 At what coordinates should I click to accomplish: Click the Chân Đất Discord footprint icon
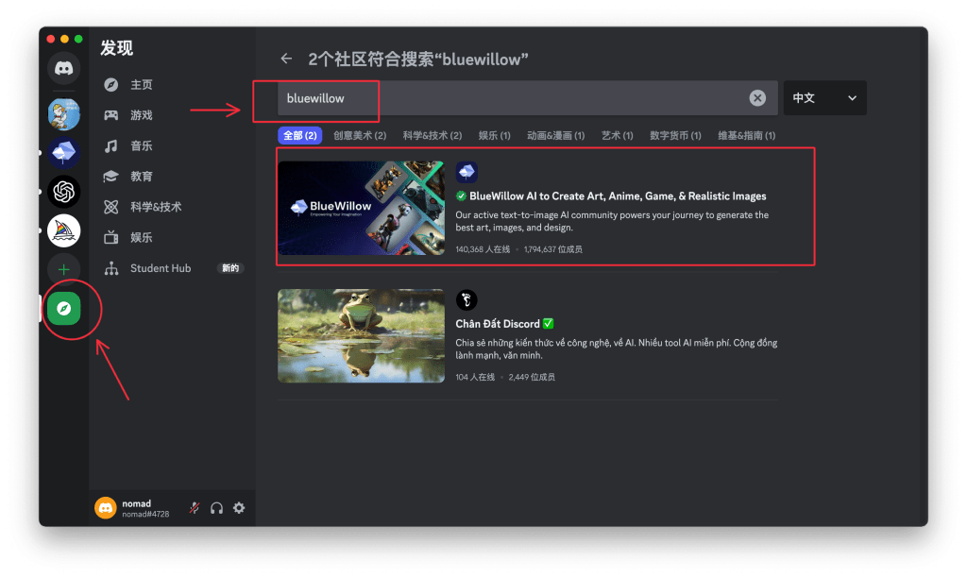[467, 299]
